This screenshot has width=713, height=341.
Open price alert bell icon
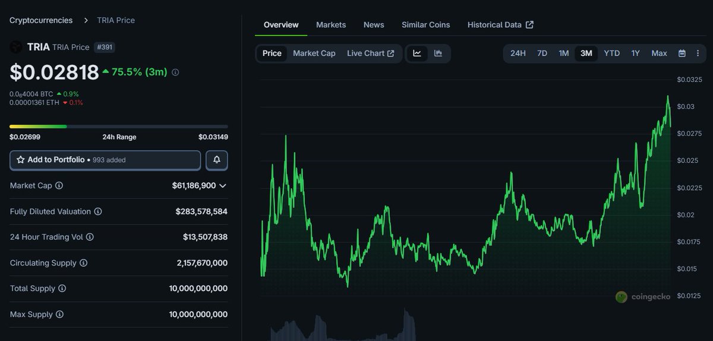click(217, 160)
